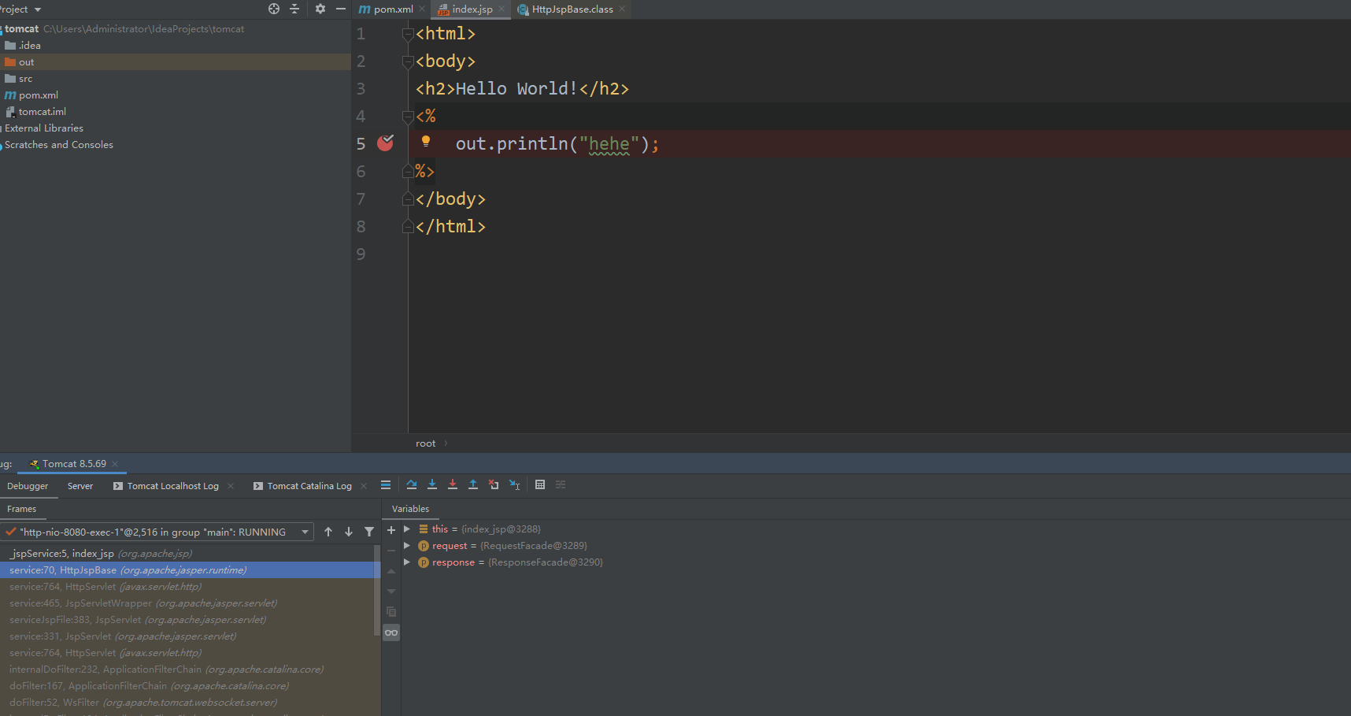
Task: Hide the Project panel with minus icon
Action: click(341, 9)
